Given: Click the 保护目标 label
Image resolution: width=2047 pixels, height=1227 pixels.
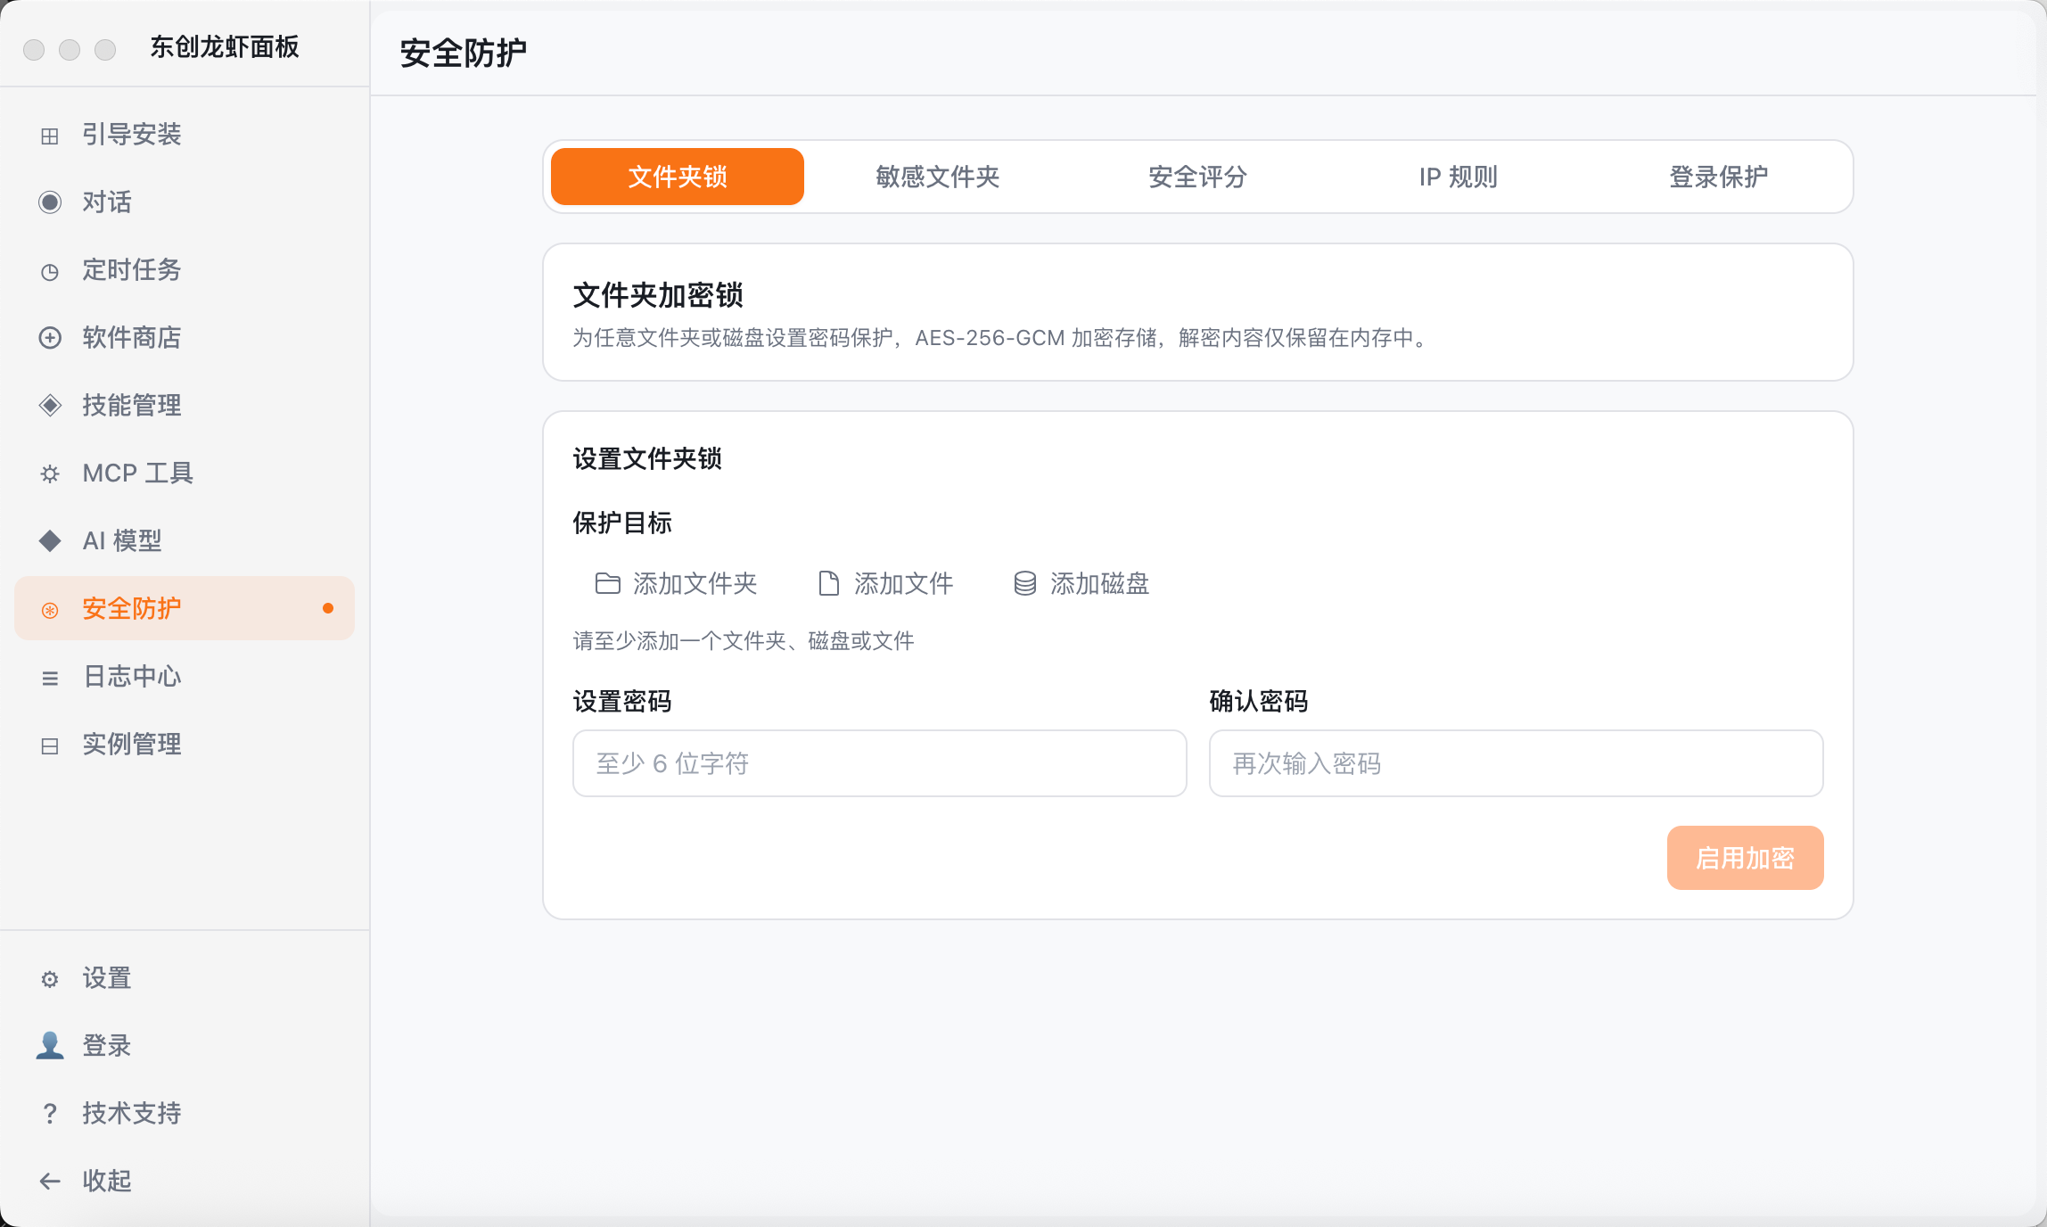Looking at the screenshot, I should tap(622, 523).
